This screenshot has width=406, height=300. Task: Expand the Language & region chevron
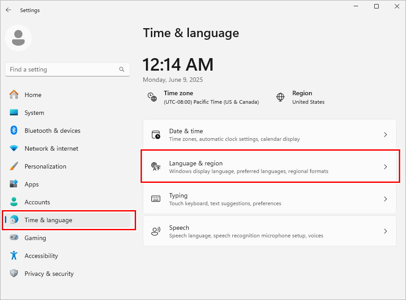coord(385,166)
